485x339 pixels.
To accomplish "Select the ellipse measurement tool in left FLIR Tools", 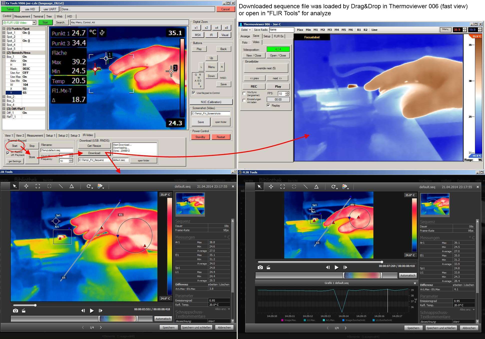I will pyautogui.click(x=49, y=186).
